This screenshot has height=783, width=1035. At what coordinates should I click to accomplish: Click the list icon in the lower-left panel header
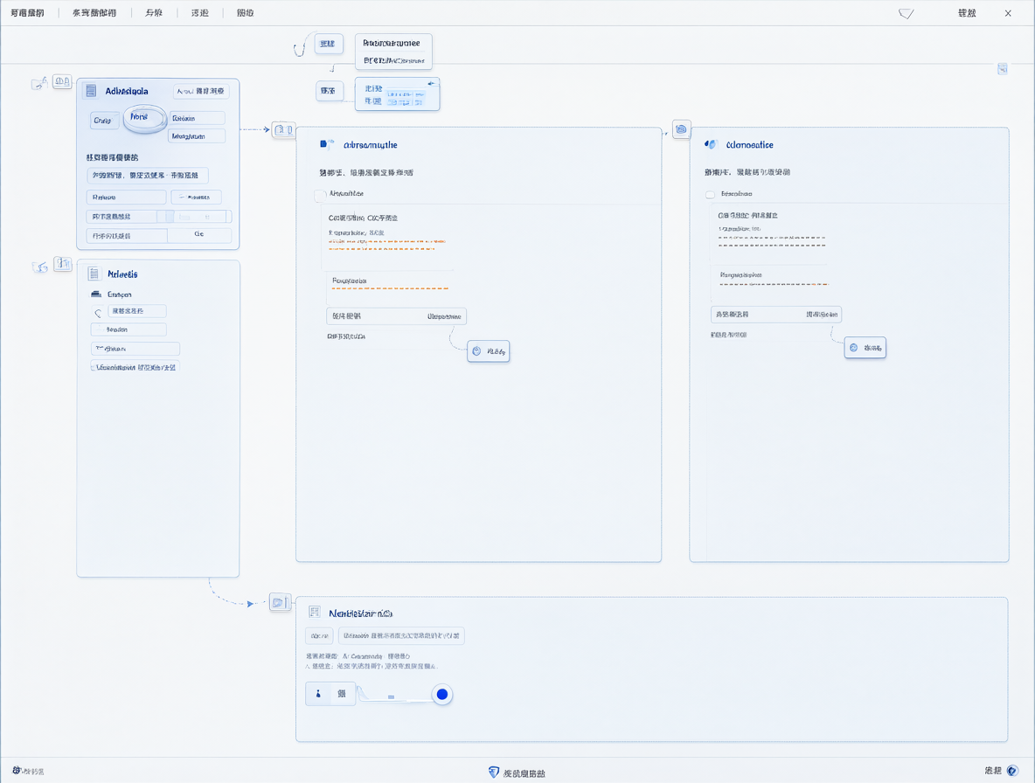click(x=94, y=274)
